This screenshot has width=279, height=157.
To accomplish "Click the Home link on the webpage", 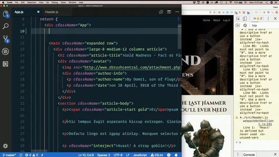I will tap(206, 20).
